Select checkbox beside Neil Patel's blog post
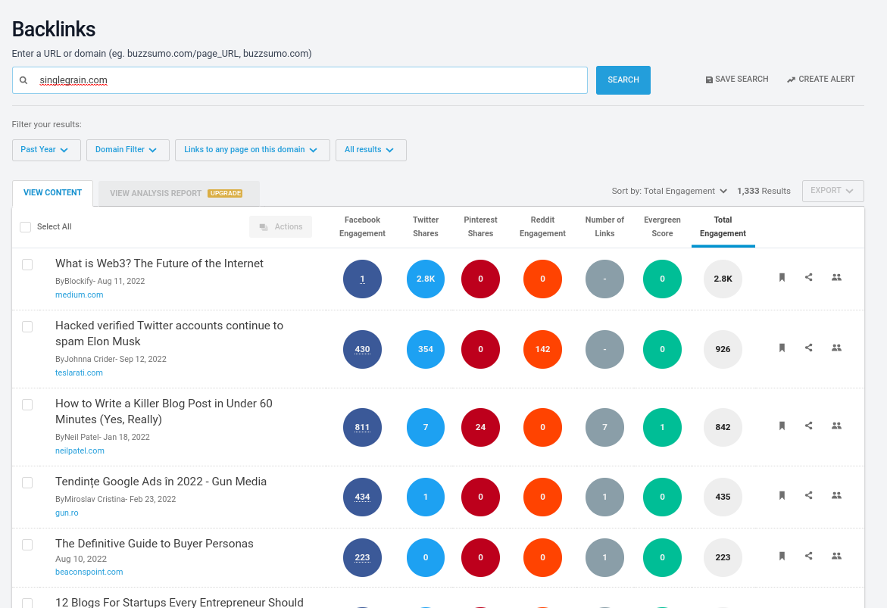Viewport: 887px width, 608px height. [27, 404]
